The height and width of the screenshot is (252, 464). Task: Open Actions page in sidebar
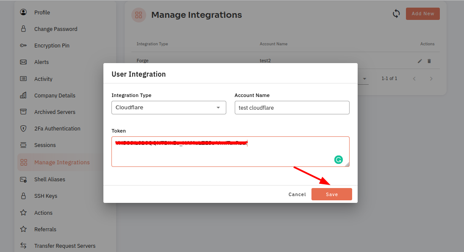(43, 213)
